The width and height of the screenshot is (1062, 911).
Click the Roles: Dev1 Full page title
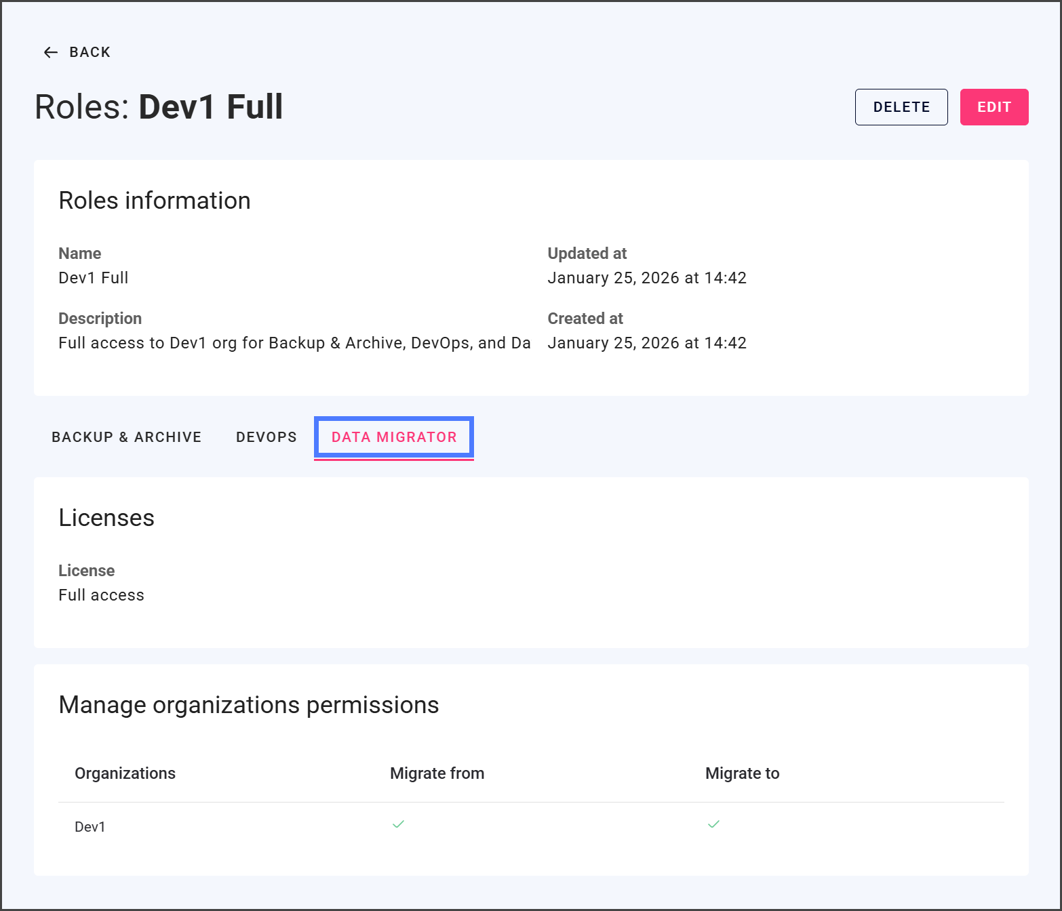(159, 107)
